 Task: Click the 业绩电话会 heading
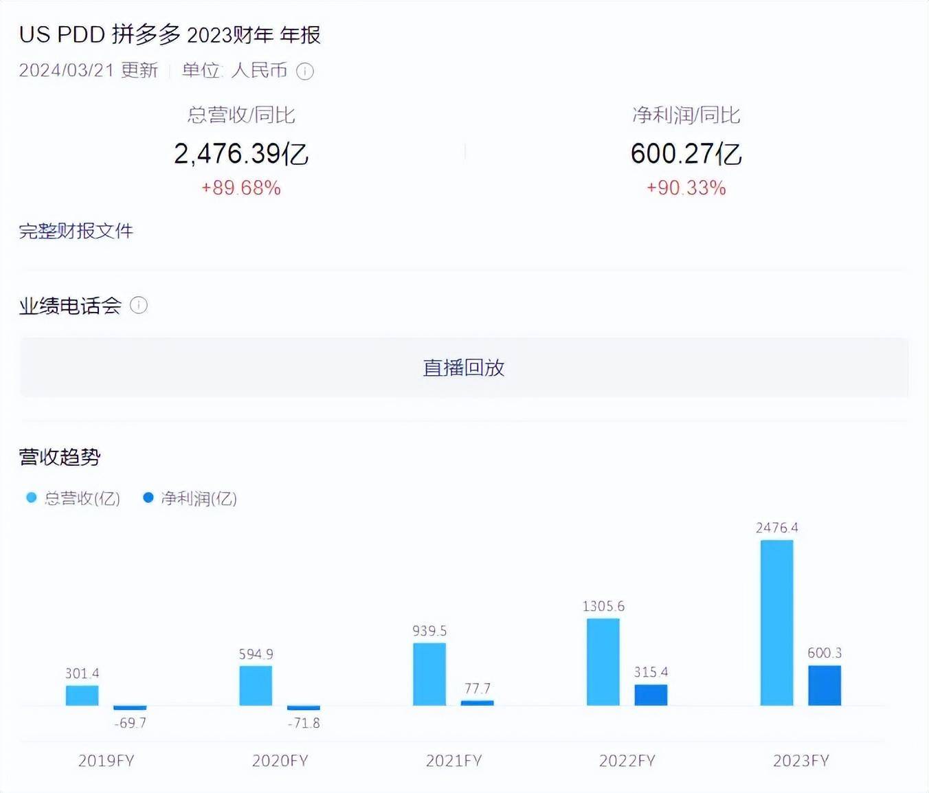tap(70, 306)
